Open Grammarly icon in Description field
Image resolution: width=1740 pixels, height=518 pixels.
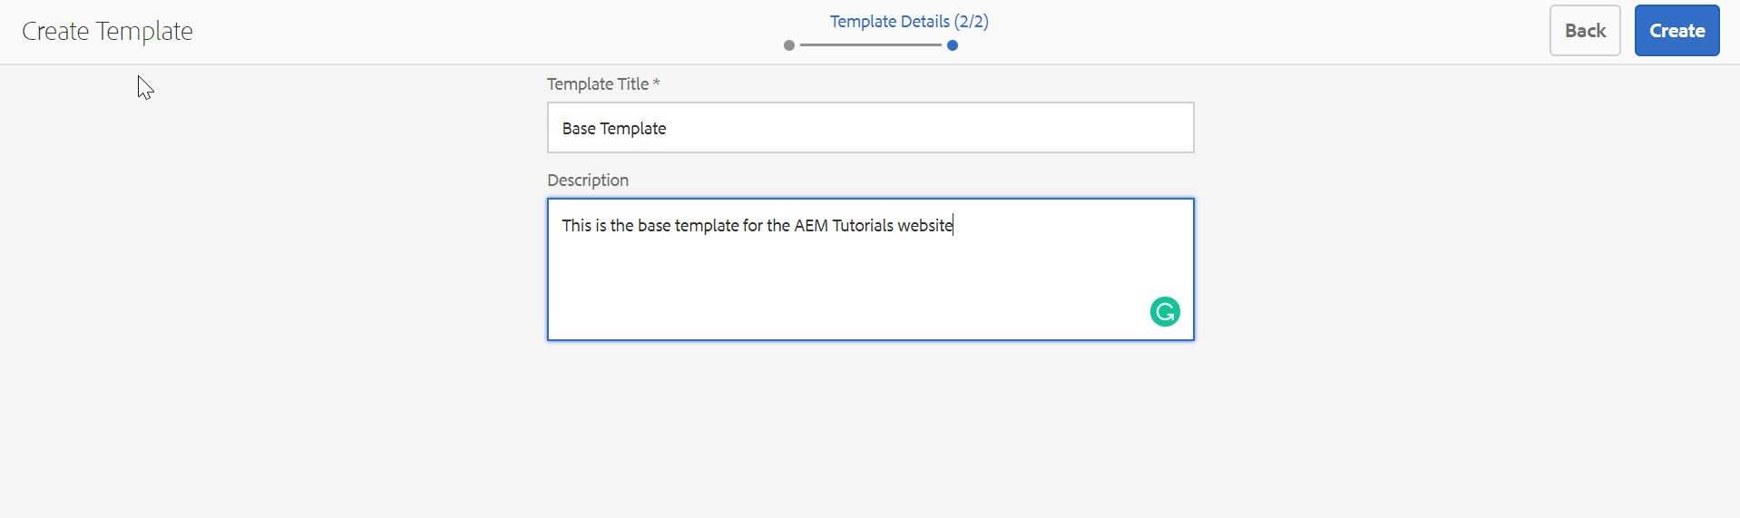pyautogui.click(x=1165, y=312)
